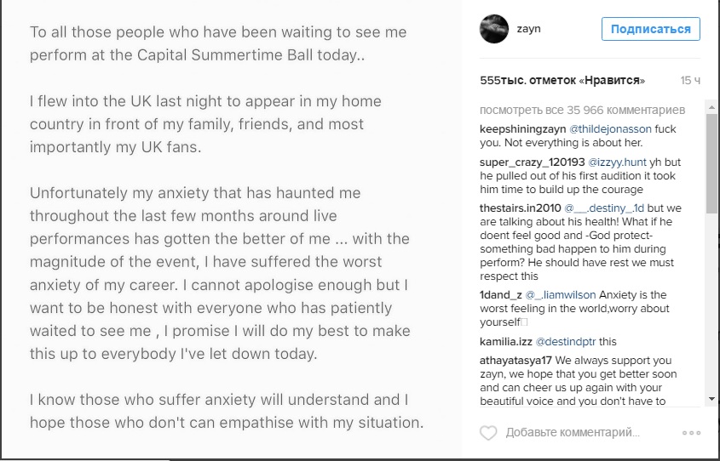This screenshot has width=720, height=461.
Task: View all 35 966 comments link
Action: coord(582,111)
